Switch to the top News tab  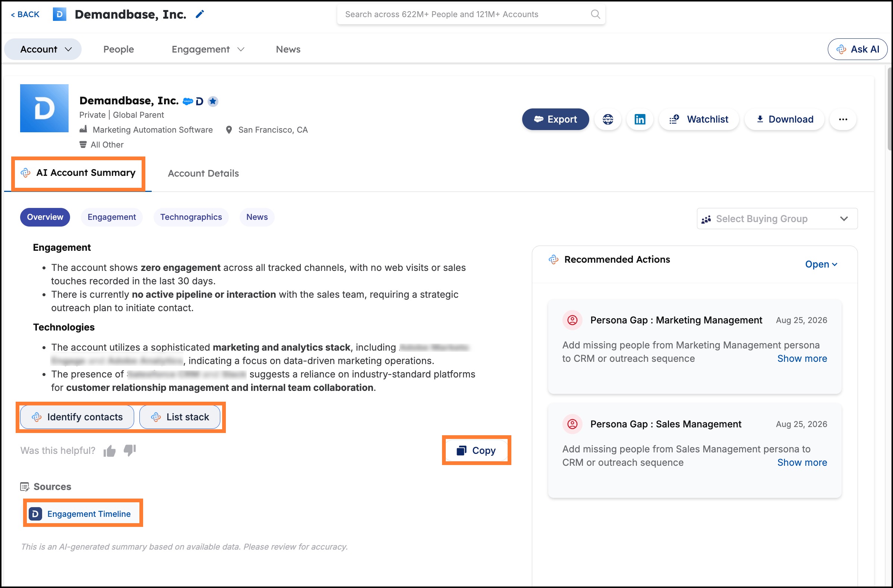tap(288, 49)
